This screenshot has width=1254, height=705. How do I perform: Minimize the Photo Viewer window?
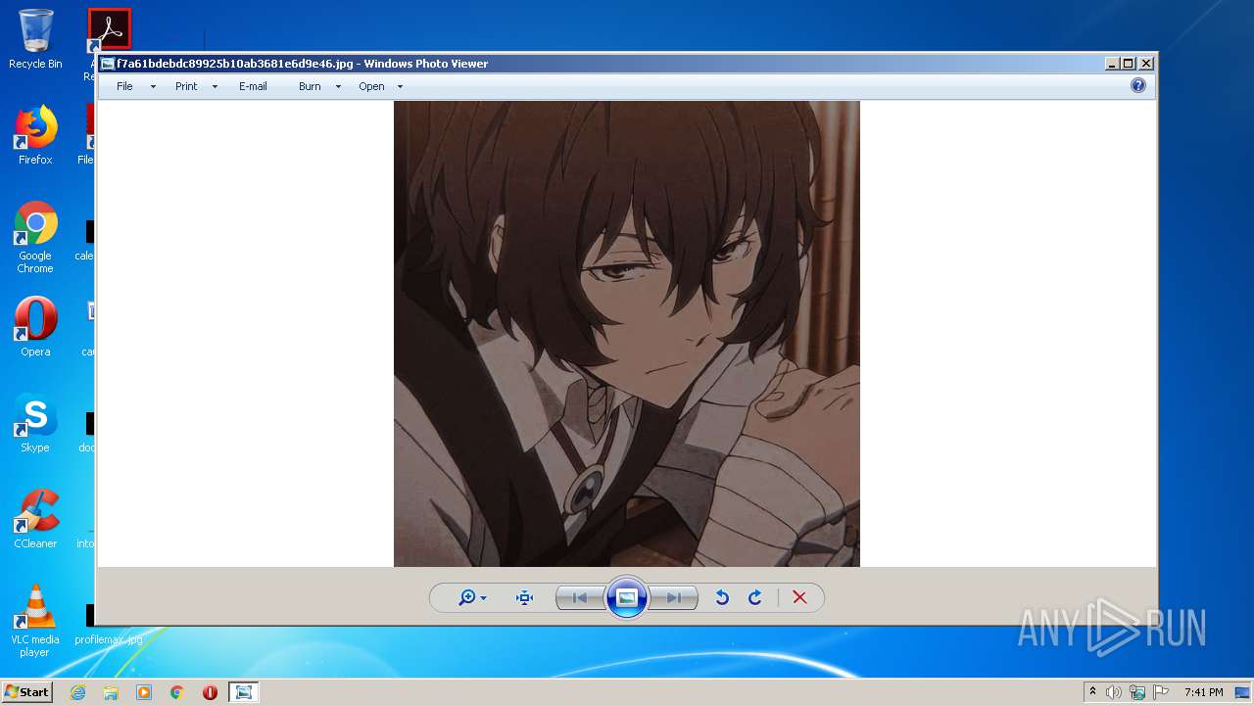[x=1112, y=64]
